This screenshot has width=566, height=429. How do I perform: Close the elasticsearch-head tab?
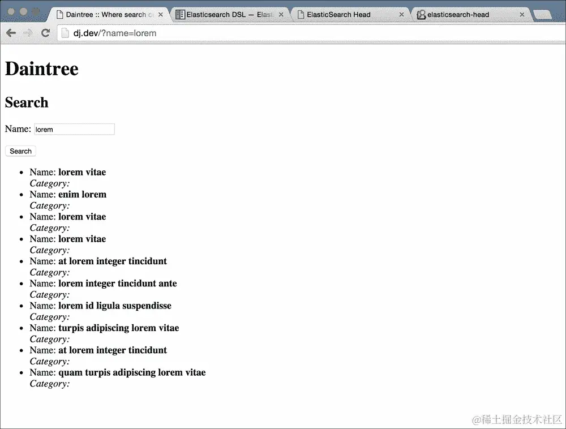522,15
